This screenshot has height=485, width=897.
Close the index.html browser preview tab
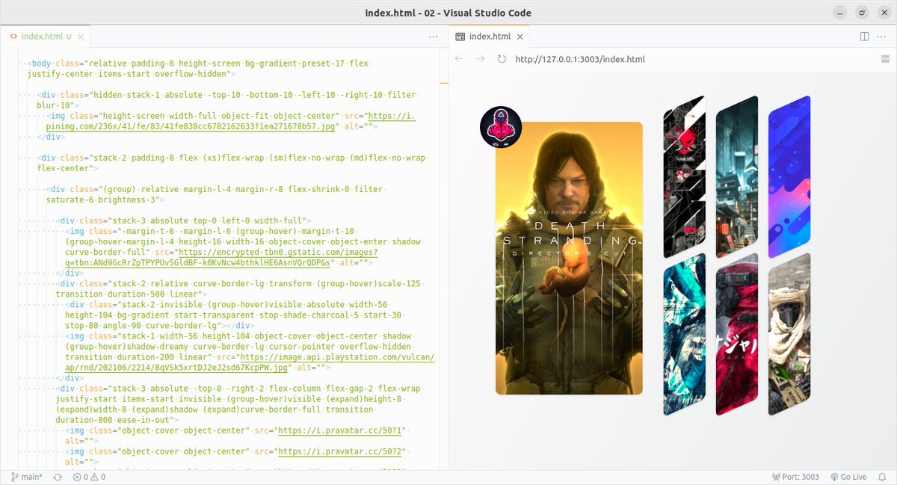[x=520, y=36]
